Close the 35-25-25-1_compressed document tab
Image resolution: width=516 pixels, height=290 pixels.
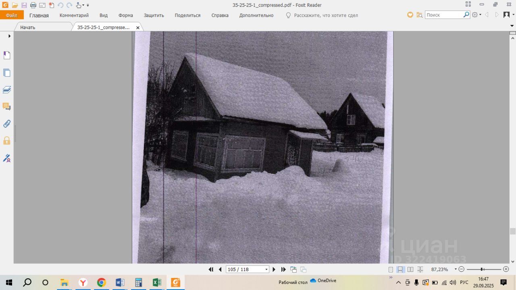138,28
